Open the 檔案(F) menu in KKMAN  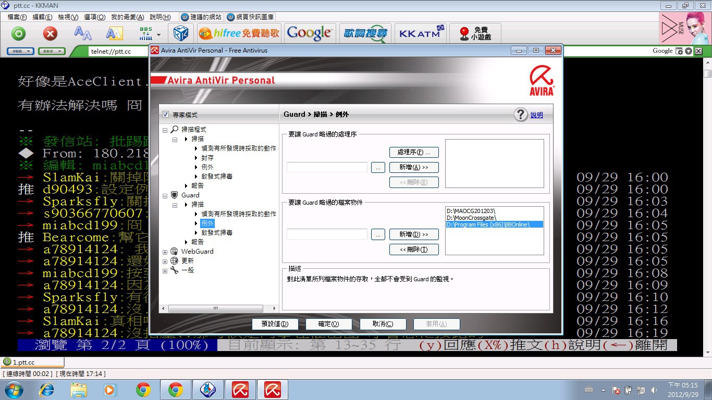click(17, 17)
